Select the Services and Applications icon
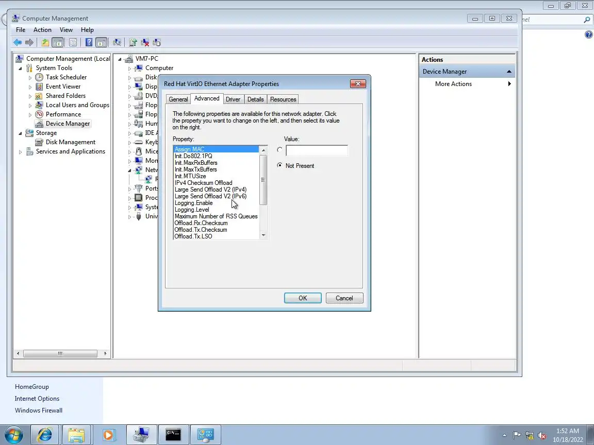 29,151
